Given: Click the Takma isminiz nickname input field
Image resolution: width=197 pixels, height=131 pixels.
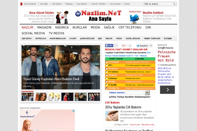Looking at the screenshot, I should pyautogui.click(x=135, y=92).
